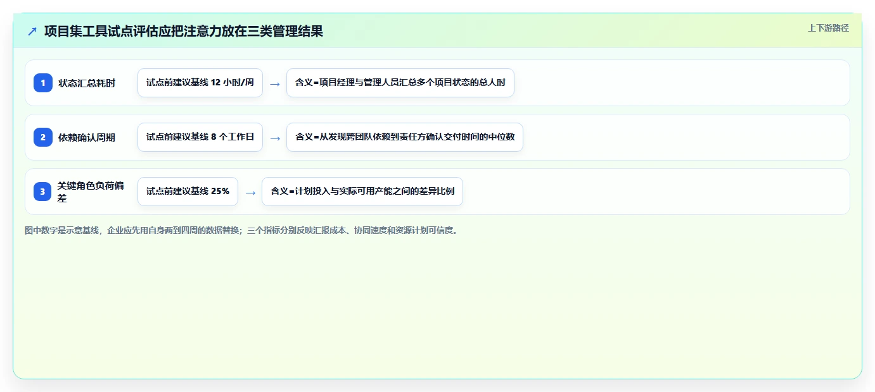Click the 试点前建议基线 8 个工作日 chip
This screenshot has height=392, width=875.
coord(200,137)
